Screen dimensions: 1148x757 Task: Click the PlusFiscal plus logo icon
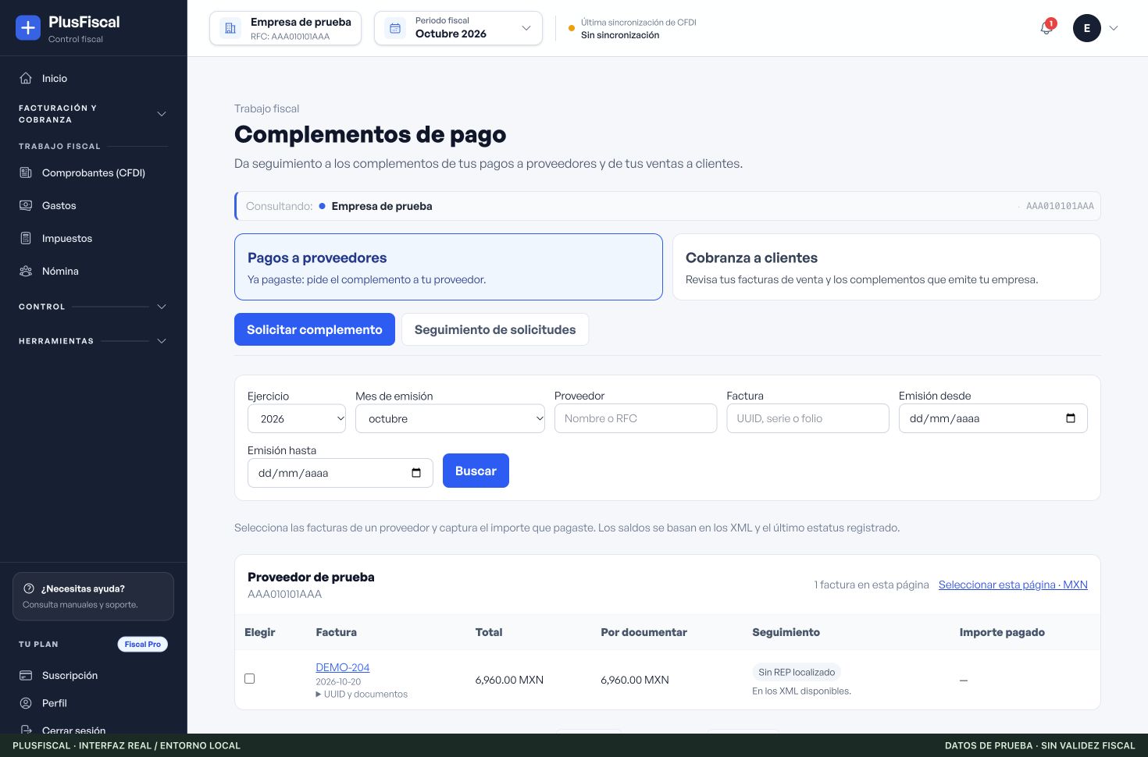pyautogui.click(x=28, y=28)
